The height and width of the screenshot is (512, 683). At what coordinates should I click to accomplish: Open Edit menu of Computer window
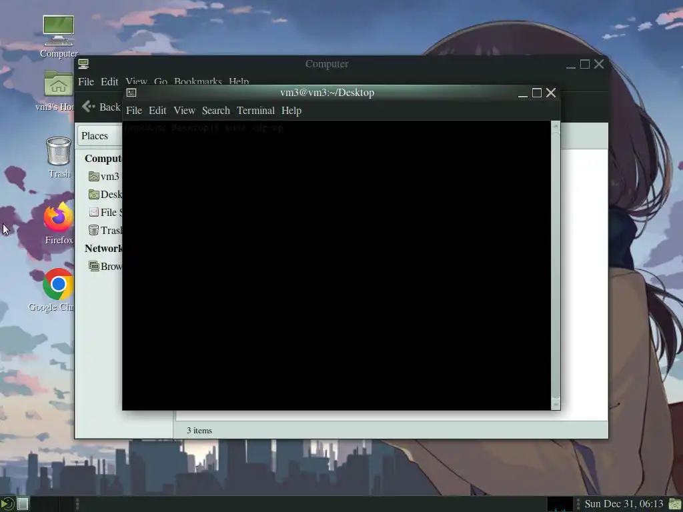[109, 82]
